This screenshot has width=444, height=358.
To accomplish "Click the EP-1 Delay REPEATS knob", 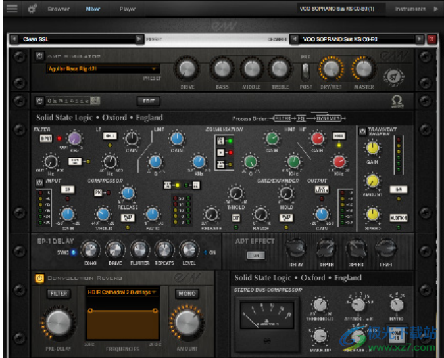I will coord(164,250).
